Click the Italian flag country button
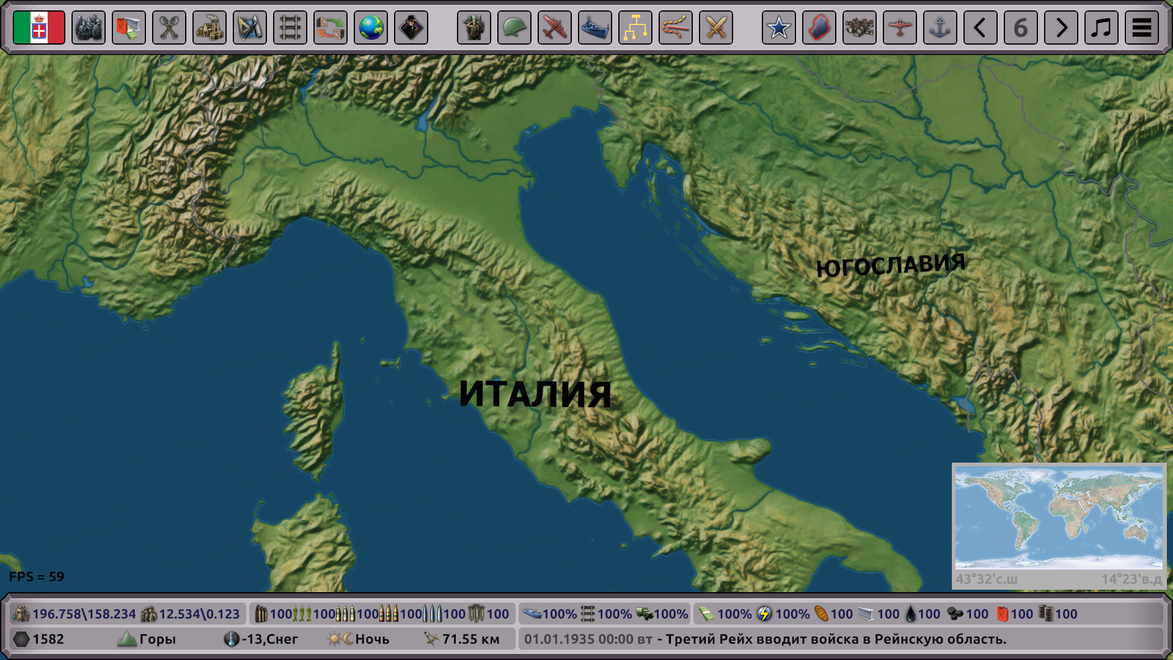This screenshot has height=660, width=1173. (x=39, y=28)
